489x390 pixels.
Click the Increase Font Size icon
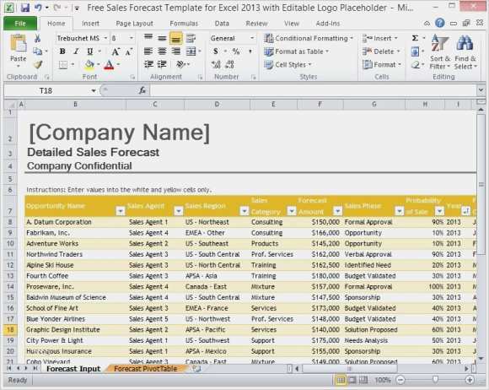point(116,51)
